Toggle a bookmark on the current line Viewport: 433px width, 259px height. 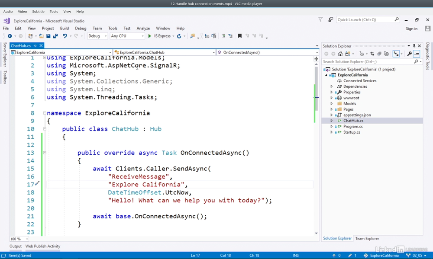(240, 36)
